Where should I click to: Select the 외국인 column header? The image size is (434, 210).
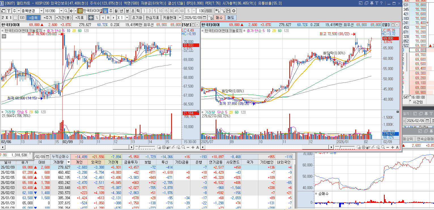(x=96, y=162)
